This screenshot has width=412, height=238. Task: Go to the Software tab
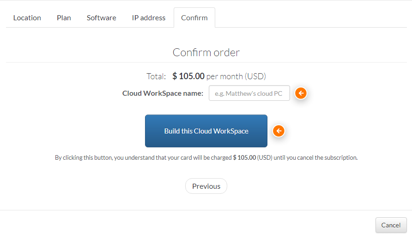click(102, 18)
